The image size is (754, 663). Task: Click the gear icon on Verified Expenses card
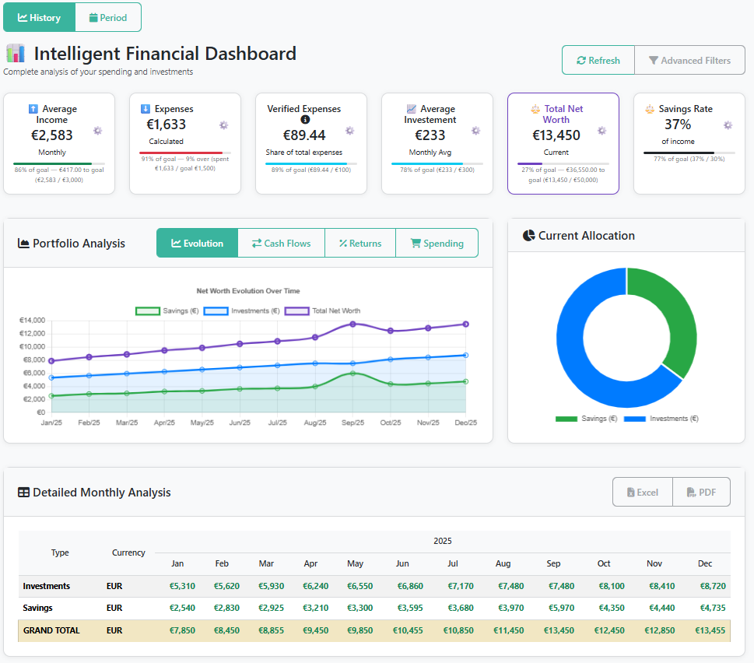point(349,131)
